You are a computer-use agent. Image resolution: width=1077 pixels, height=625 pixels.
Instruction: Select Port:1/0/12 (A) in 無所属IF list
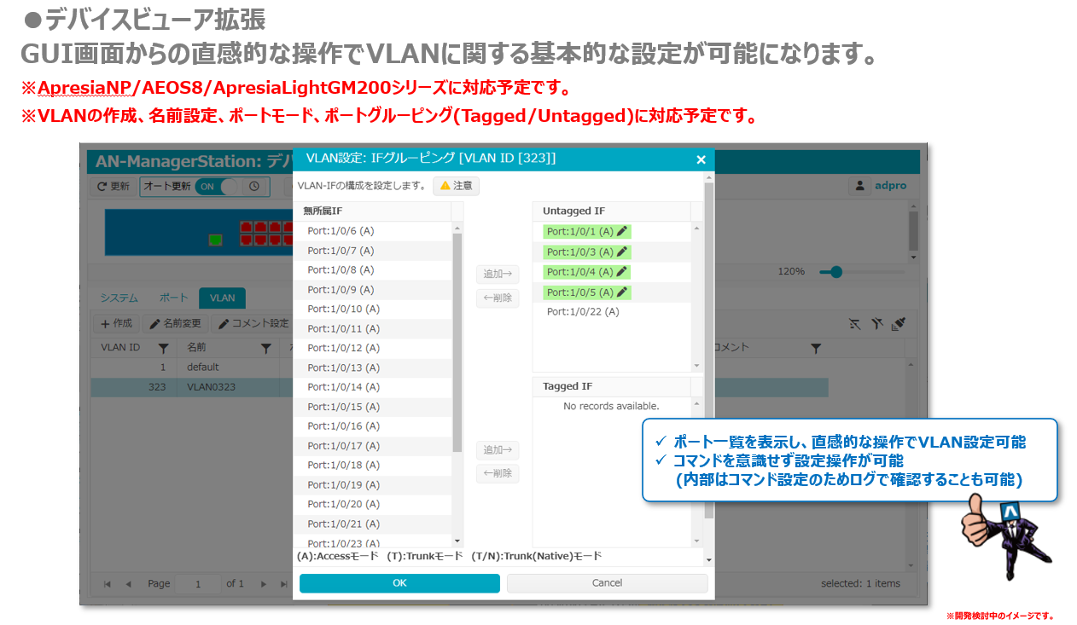(x=372, y=348)
